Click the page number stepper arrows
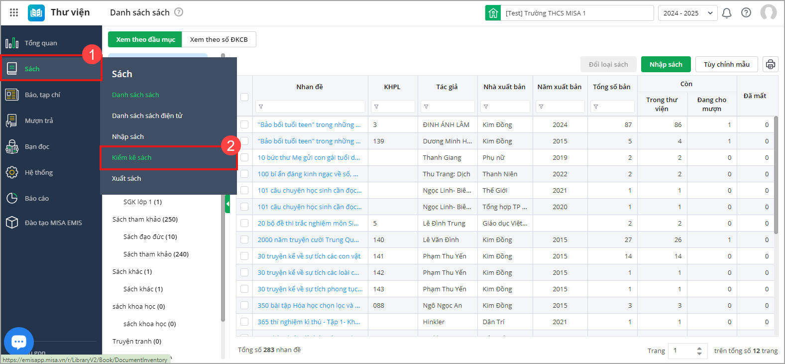Viewport: 785px width, 364px height. coord(699,351)
